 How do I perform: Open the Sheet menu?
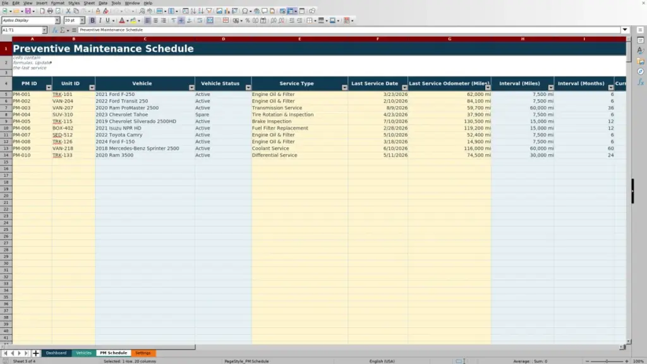point(89,3)
